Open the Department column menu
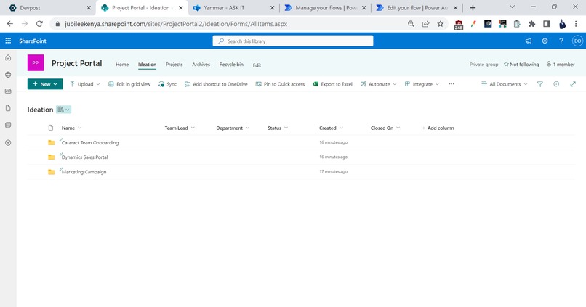 pos(233,128)
